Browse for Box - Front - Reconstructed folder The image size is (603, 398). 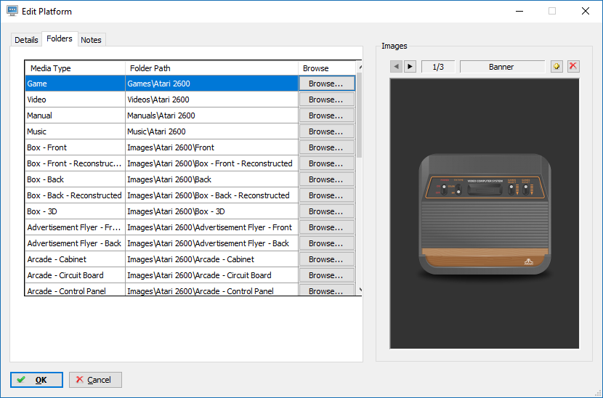(326, 163)
